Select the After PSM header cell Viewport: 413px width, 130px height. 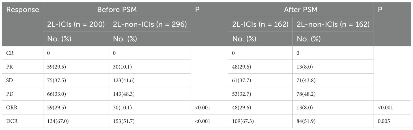301,10
